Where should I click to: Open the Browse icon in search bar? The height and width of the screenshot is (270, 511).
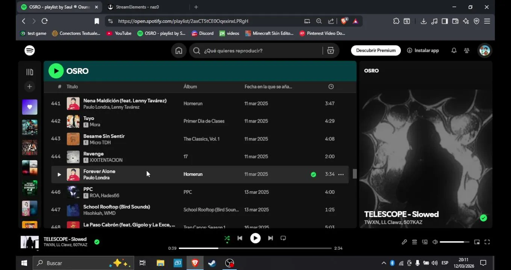(331, 51)
